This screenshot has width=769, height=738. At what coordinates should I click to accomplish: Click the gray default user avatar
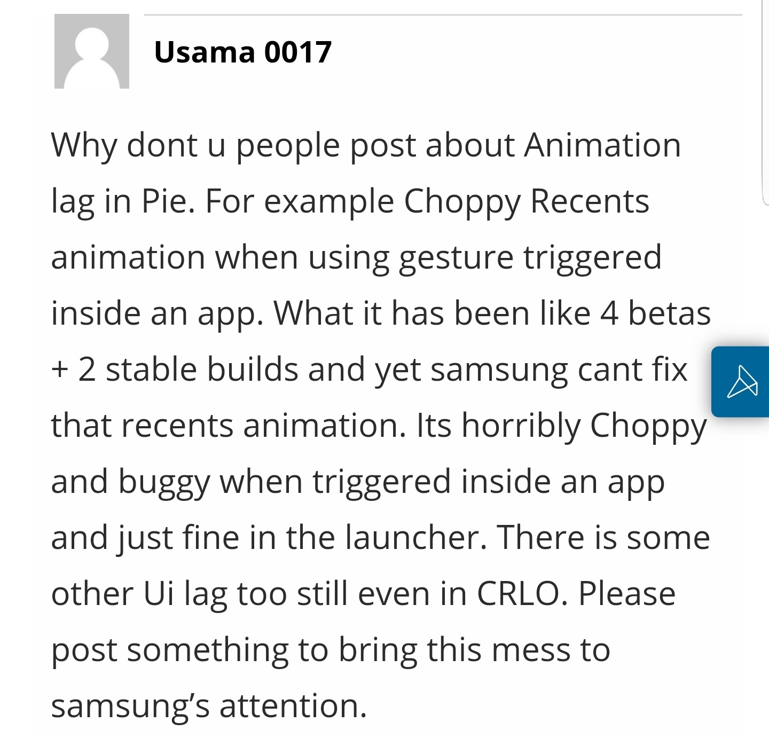[x=92, y=51]
